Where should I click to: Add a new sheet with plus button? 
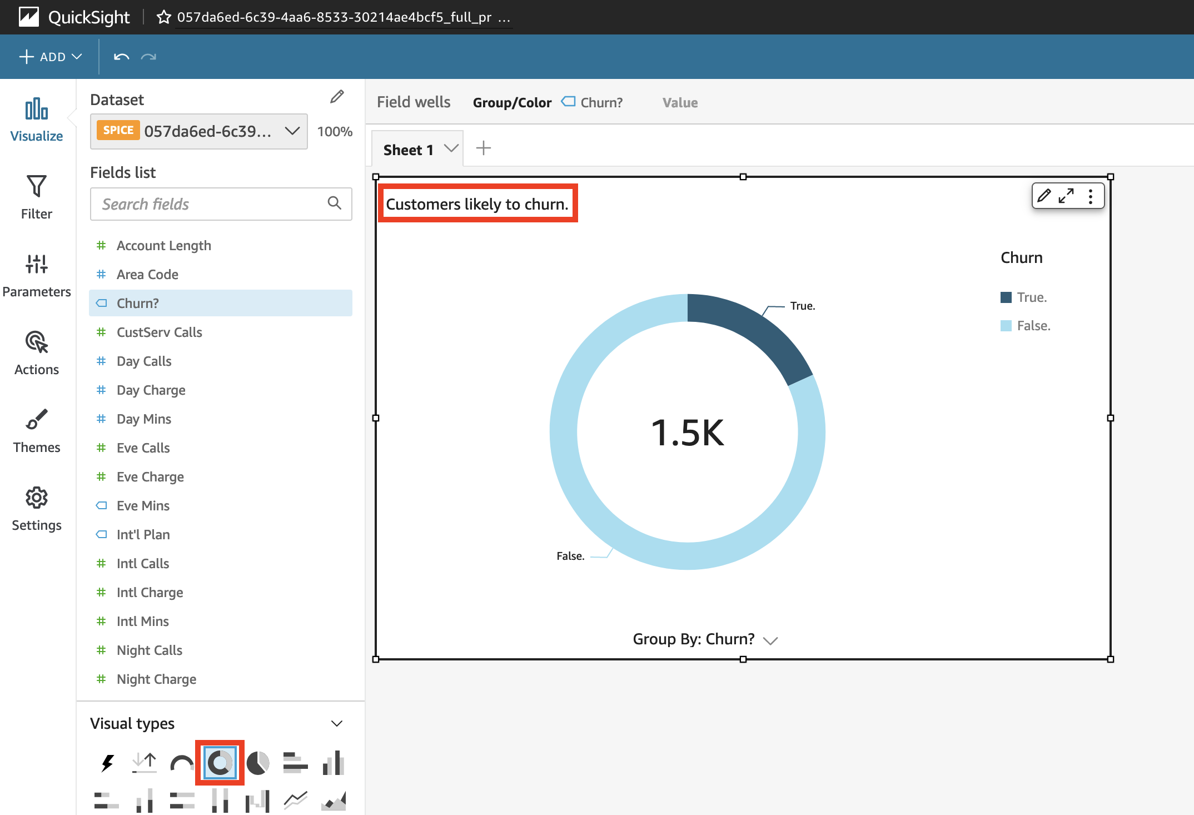point(484,148)
